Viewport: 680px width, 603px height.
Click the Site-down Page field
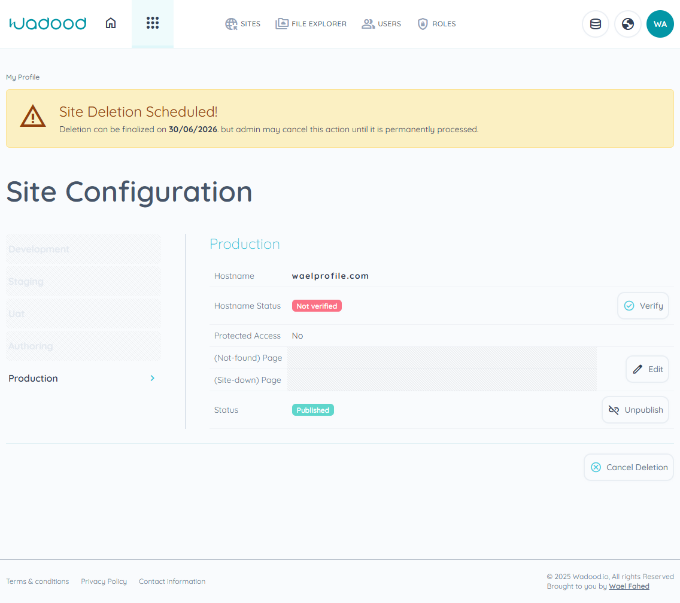pyautogui.click(x=442, y=380)
